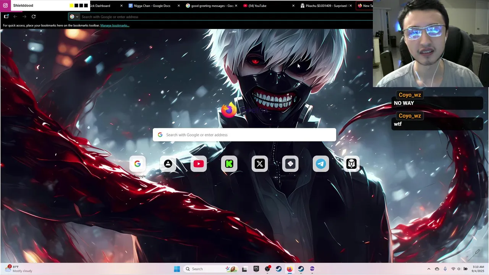The height and width of the screenshot is (275, 489).
Task: Click the pencil customize icon on new tab page
Action: (478, 252)
